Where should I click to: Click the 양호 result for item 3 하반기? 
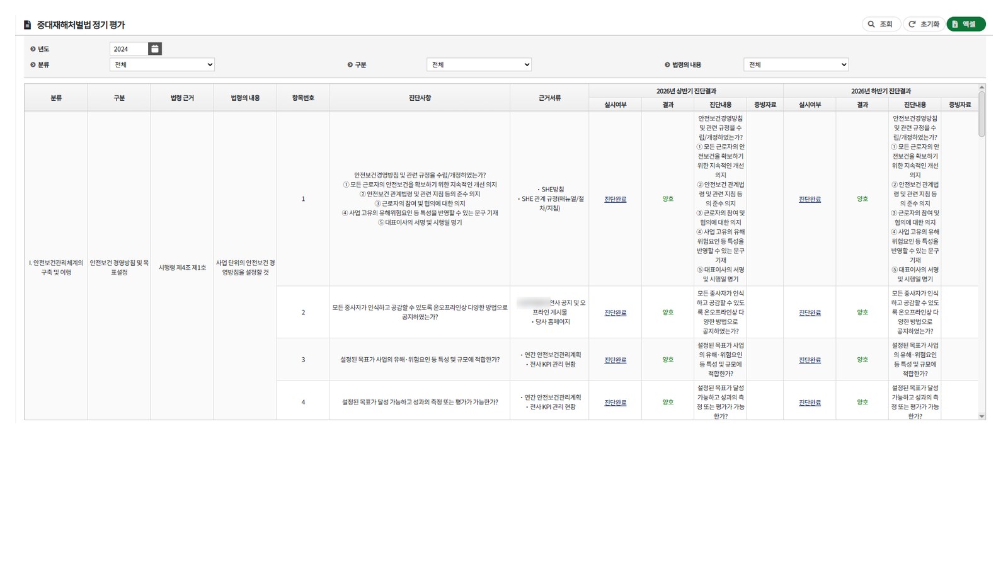point(862,360)
